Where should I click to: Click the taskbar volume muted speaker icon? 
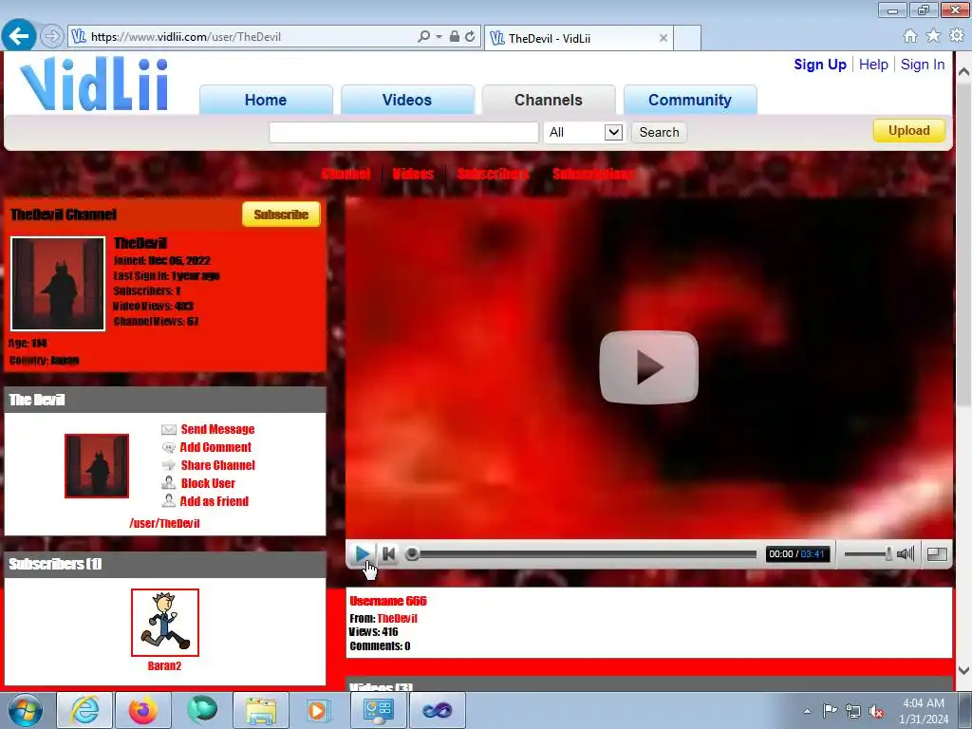pos(876,711)
